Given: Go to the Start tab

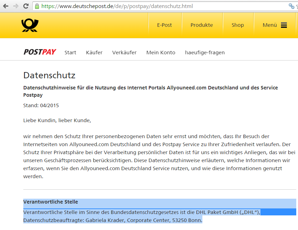Looking at the screenshot, I should [70, 53].
